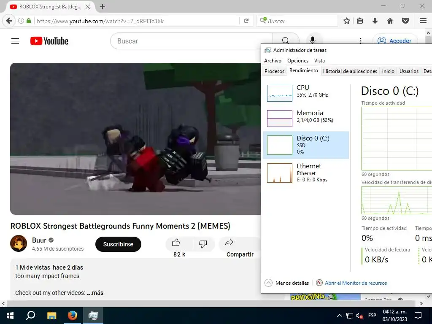Open the Inicio tab in Task Manager
This screenshot has height=324, width=432.
tap(388, 71)
